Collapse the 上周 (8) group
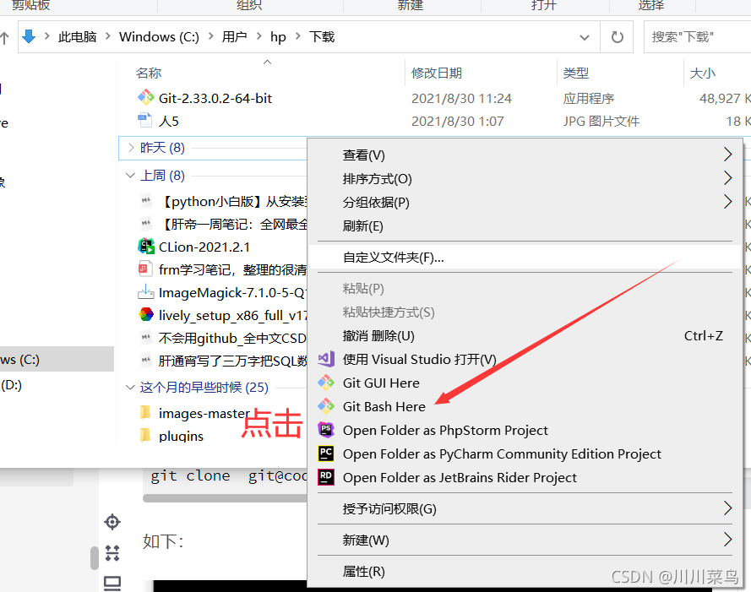Image resolution: width=751 pixels, height=592 pixels. coord(131,176)
